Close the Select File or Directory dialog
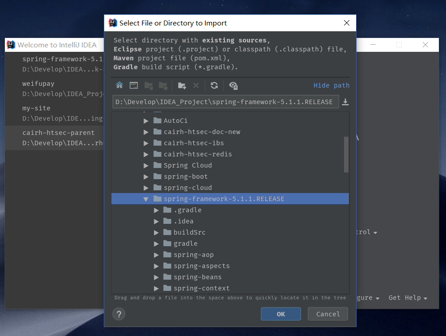The height and width of the screenshot is (336, 446). coord(346,23)
